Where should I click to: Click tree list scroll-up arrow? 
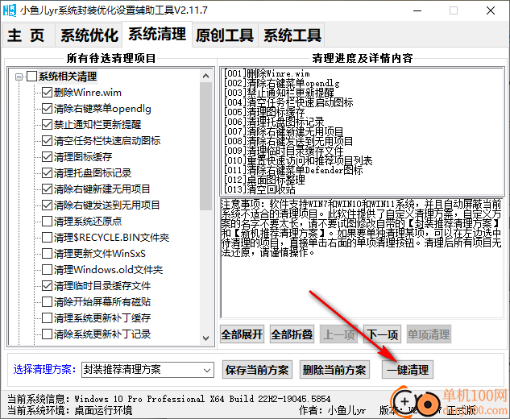click(205, 76)
